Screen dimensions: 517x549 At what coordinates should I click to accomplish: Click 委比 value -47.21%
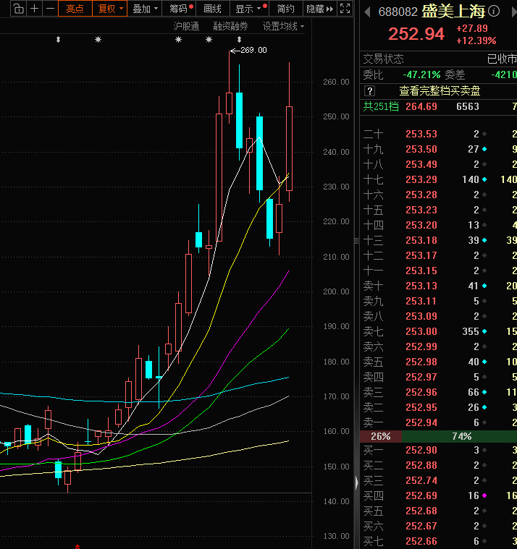tap(421, 75)
